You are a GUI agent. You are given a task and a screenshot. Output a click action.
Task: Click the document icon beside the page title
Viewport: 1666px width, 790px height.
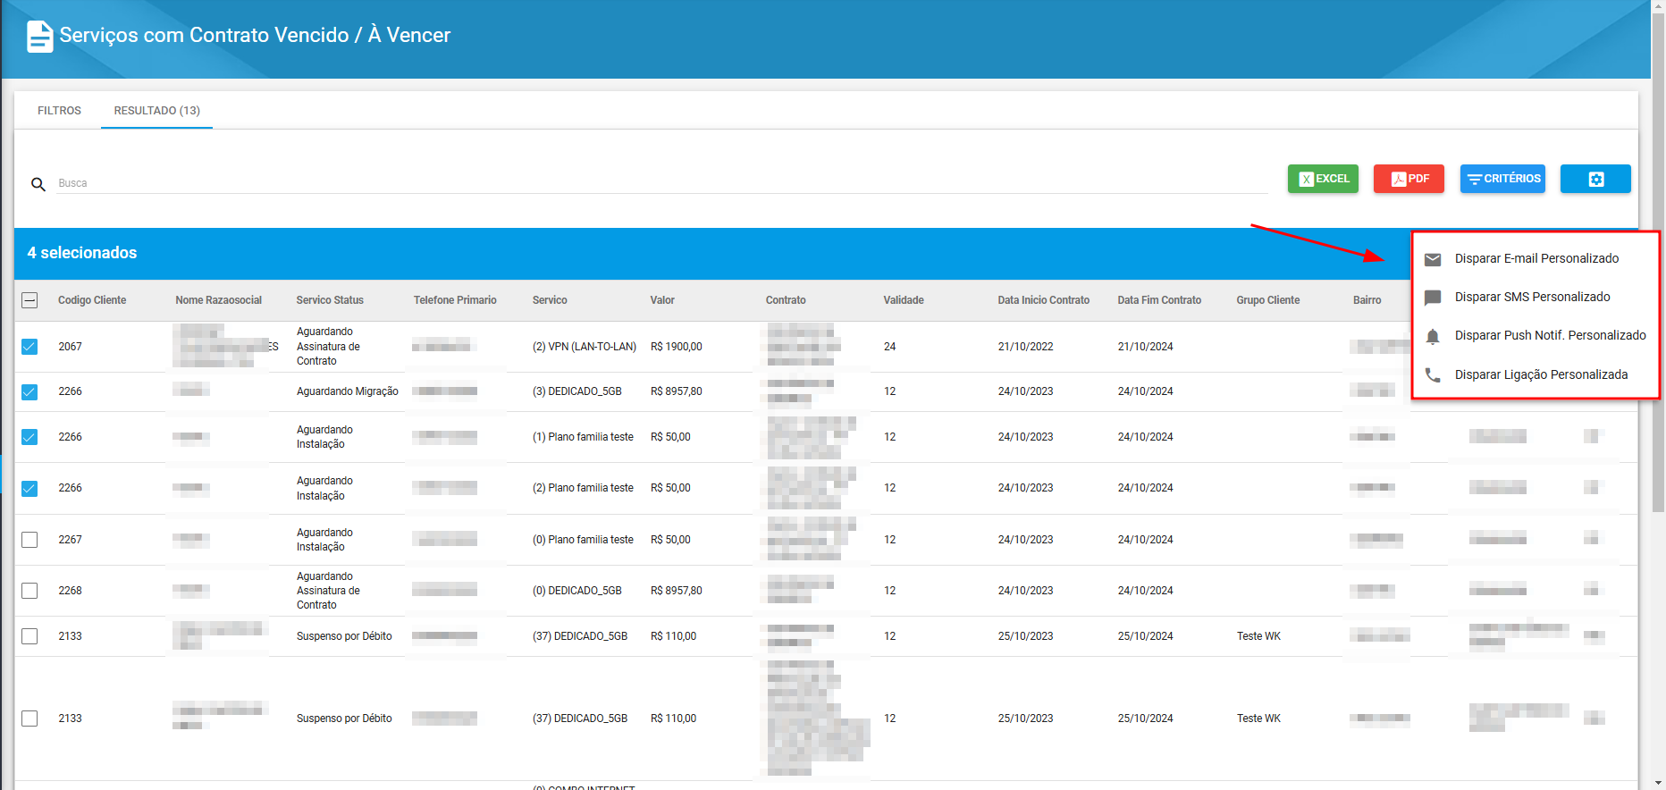tap(39, 37)
